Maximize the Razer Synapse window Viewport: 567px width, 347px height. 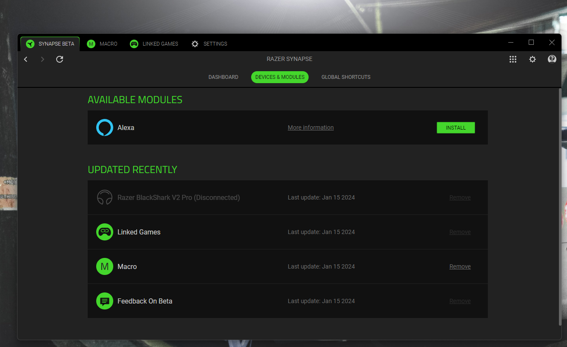531,42
